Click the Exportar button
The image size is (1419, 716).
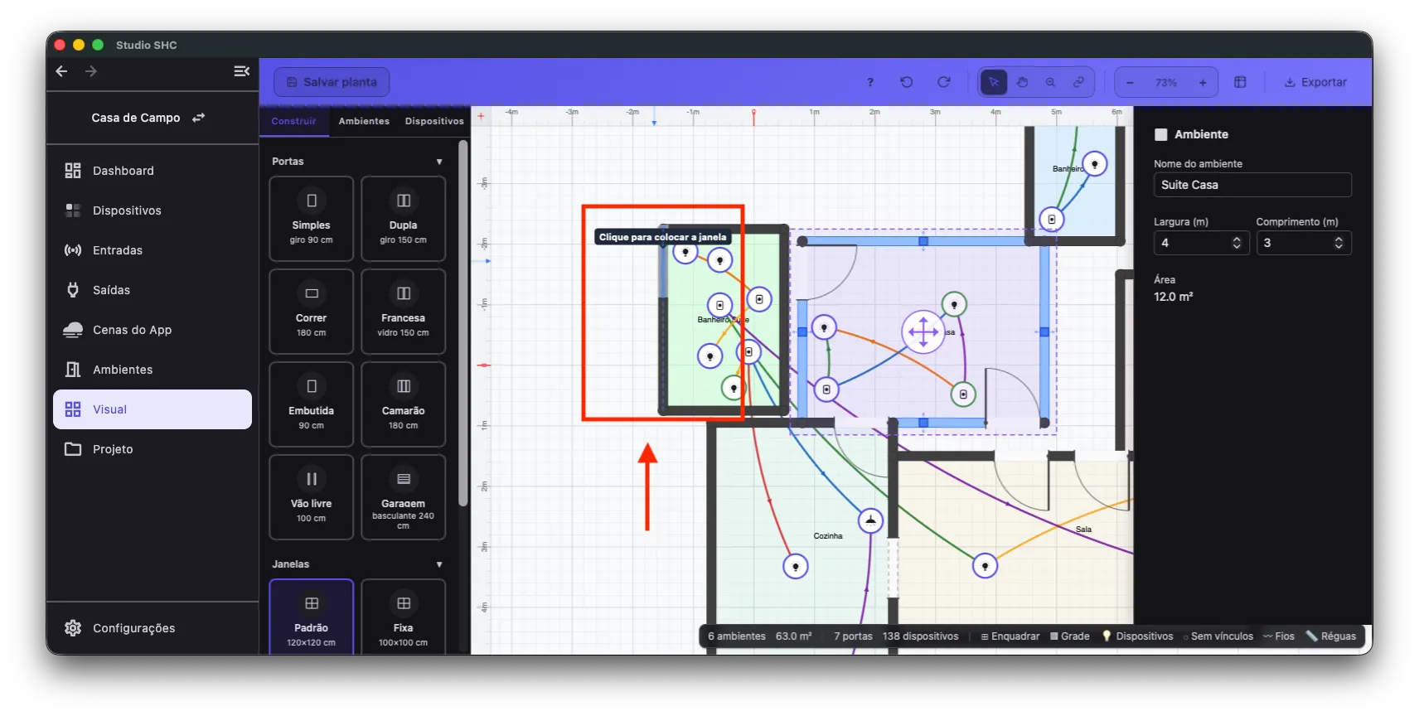point(1315,82)
